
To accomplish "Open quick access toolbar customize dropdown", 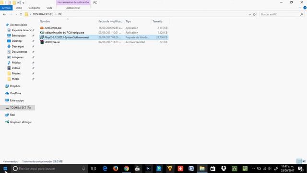I will pos(24,3).
